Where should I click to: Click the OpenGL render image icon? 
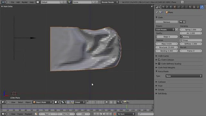coord(125,102)
